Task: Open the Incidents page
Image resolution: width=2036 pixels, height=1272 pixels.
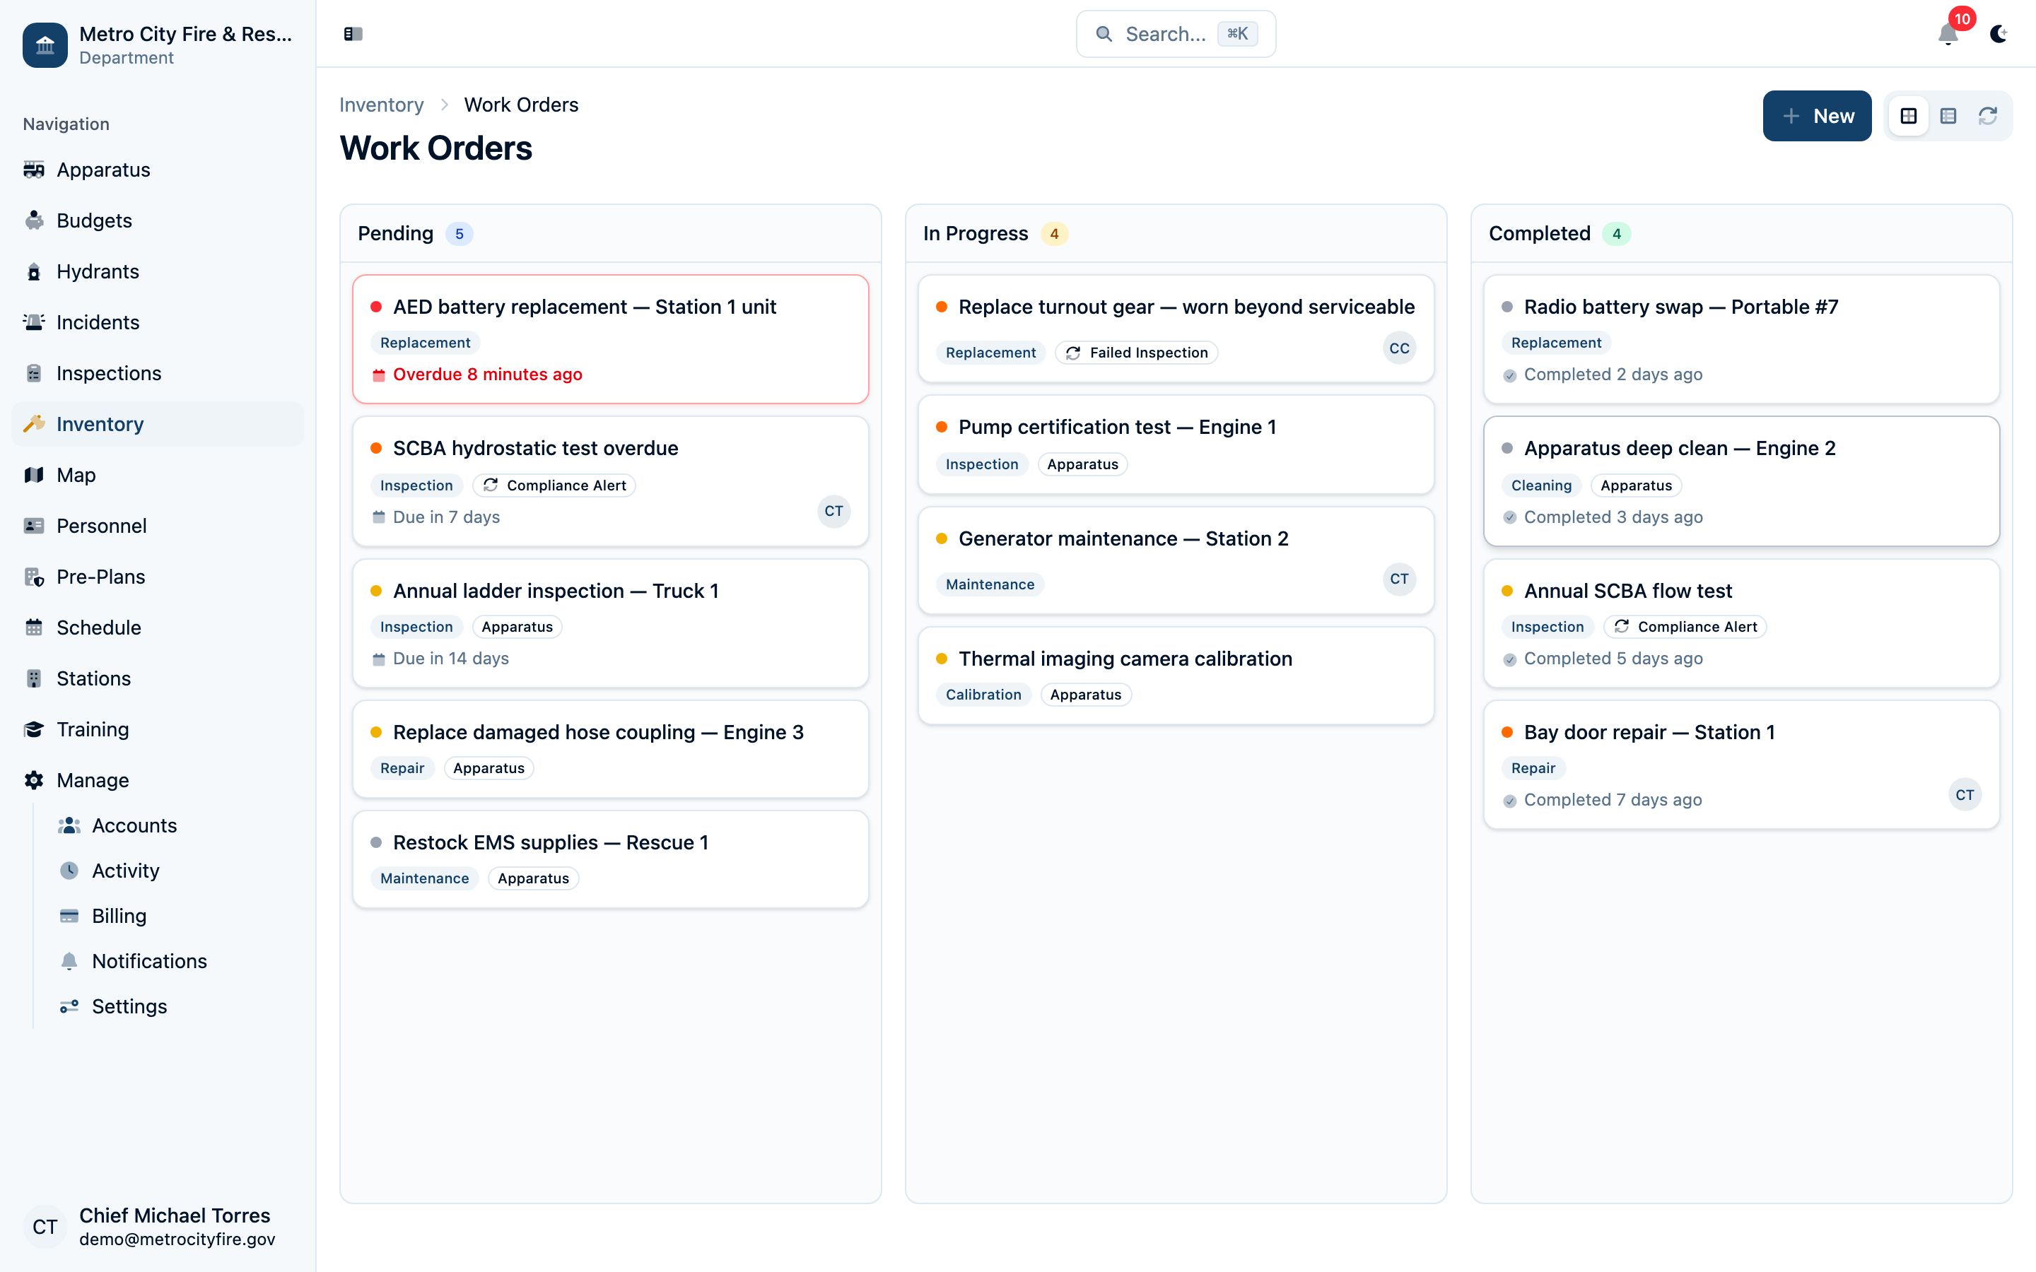Action: point(98,322)
